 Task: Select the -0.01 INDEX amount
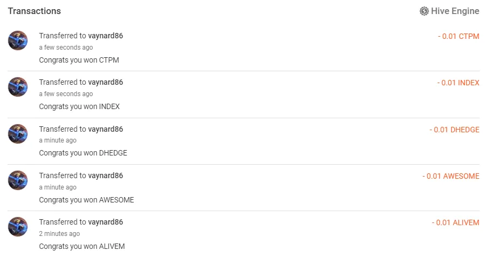pyautogui.click(x=458, y=83)
